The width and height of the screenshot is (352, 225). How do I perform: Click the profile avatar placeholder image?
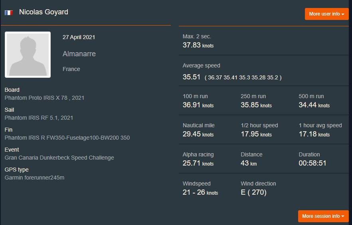[x=28, y=55]
